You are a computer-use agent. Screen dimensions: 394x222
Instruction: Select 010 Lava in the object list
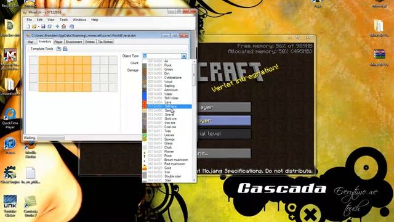tap(167, 102)
